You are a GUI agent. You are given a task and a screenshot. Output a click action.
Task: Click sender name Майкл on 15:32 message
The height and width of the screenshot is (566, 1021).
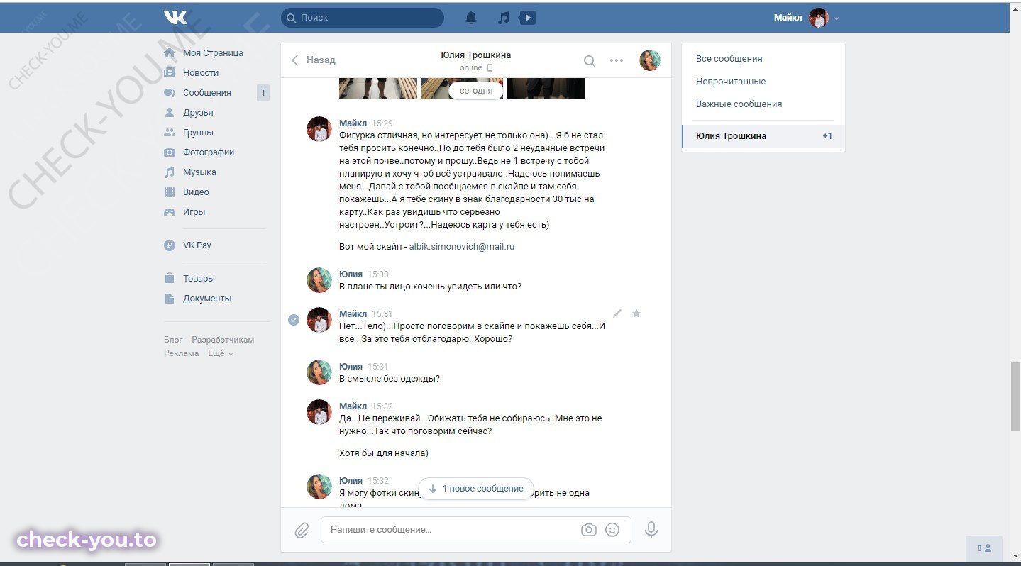coord(353,406)
